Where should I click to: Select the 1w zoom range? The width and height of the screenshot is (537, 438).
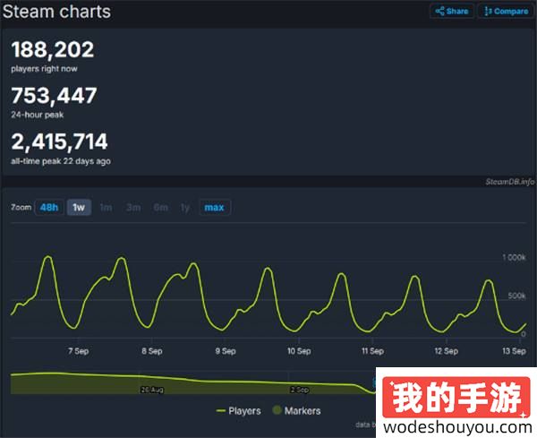coord(79,208)
